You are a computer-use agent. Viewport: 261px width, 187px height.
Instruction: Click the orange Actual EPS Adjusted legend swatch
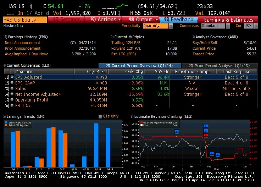pos(6,125)
